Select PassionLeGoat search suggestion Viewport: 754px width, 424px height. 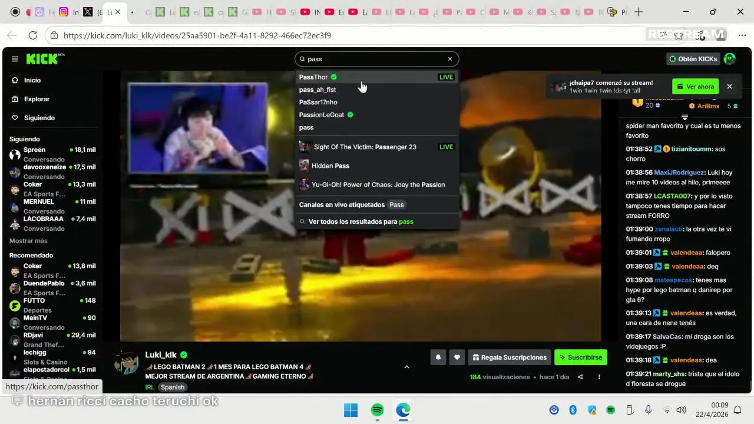coord(376,115)
